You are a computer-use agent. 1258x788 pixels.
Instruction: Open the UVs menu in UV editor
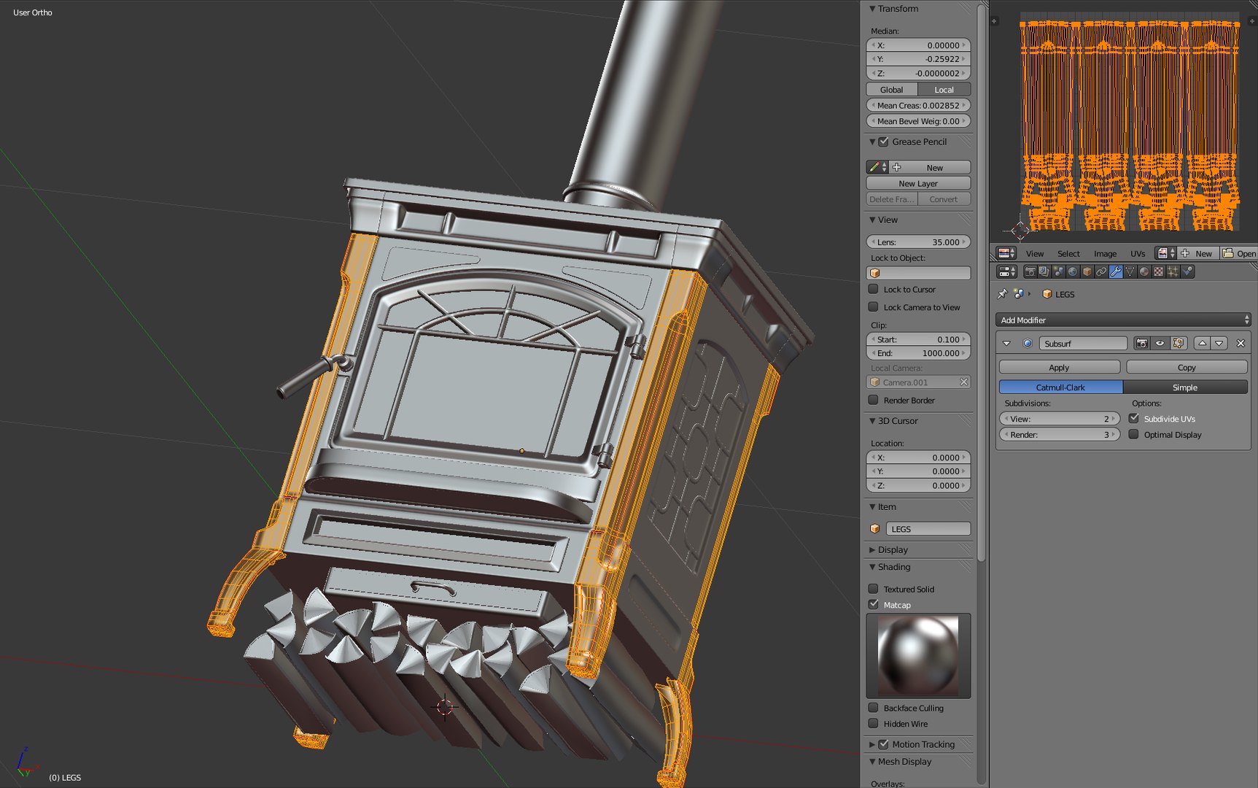(x=1138, y=254)
